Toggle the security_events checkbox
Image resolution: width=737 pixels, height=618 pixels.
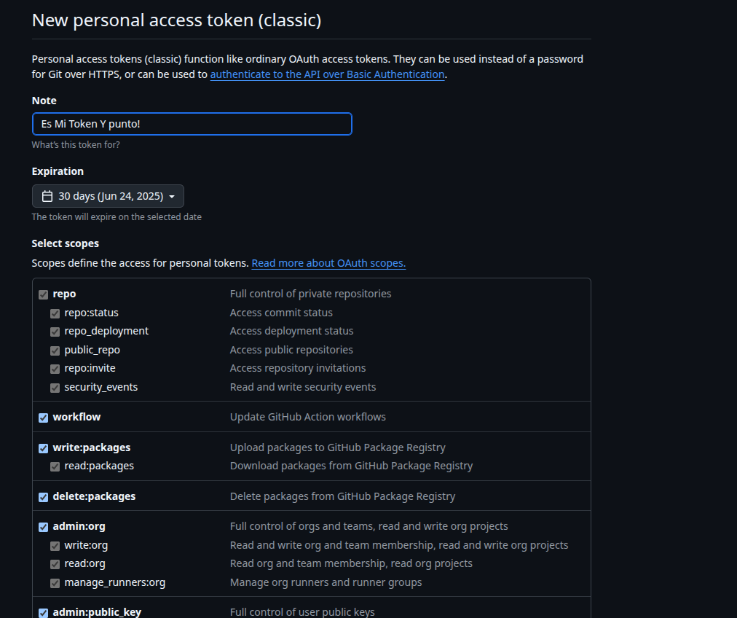point(55,388)
